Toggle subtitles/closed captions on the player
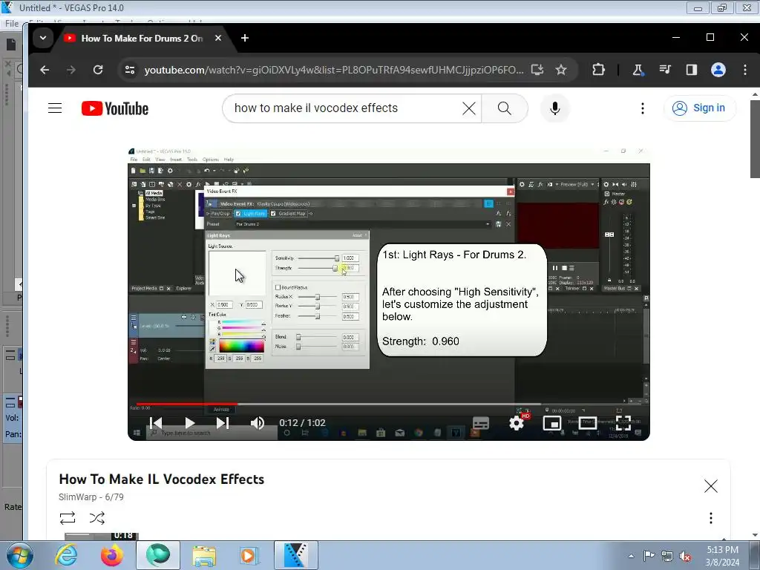Image resolution: width=760 pixels, height=570 pixels. tap(481, 423)
